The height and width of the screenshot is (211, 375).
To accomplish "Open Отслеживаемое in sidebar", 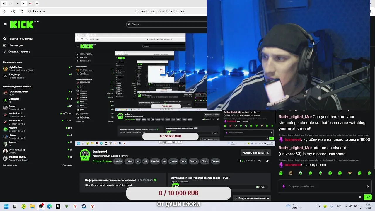I will click(x=19, y=52).
